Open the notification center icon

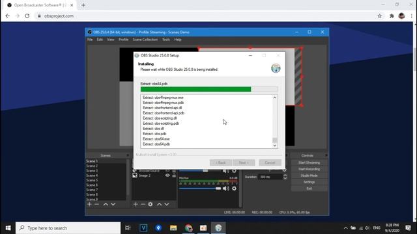(408, 228)
